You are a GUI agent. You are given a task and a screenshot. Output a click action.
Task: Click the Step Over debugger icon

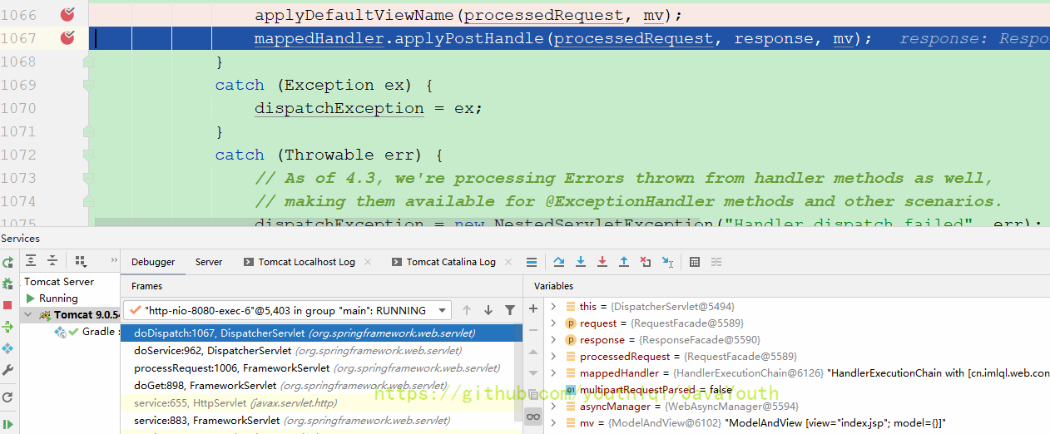pyautogui.click(x=559, y=262)
